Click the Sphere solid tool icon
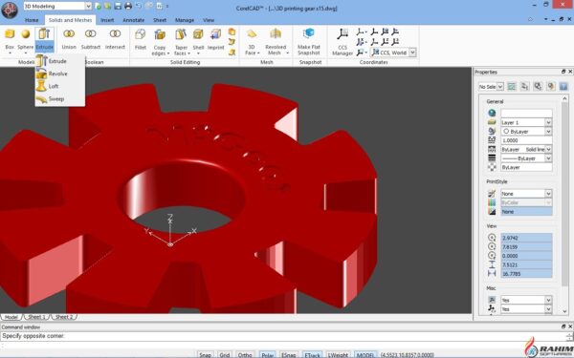574x358 pixels. 25,34
